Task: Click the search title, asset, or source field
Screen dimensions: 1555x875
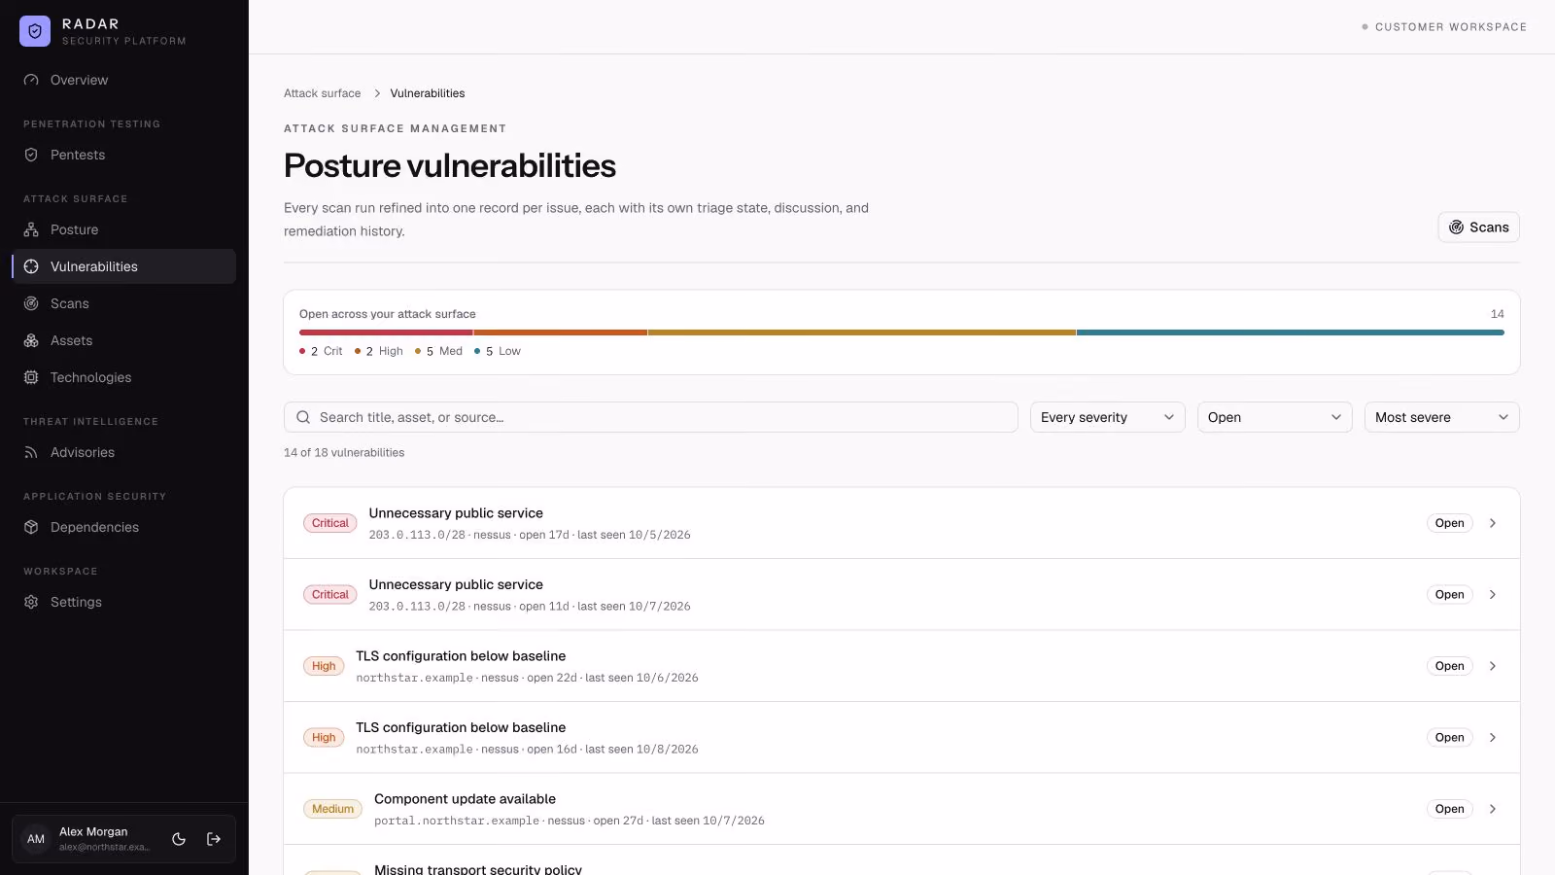Action: [651, 417]
